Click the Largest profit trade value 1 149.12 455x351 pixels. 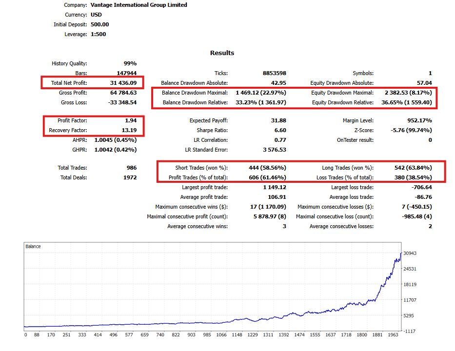coord(275,187)
